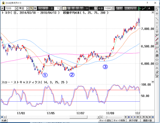The width and height of the screenshot is (160, 123).
Task: Open the stock code 7203 dropdown
Action: click(x=16, y=8)
